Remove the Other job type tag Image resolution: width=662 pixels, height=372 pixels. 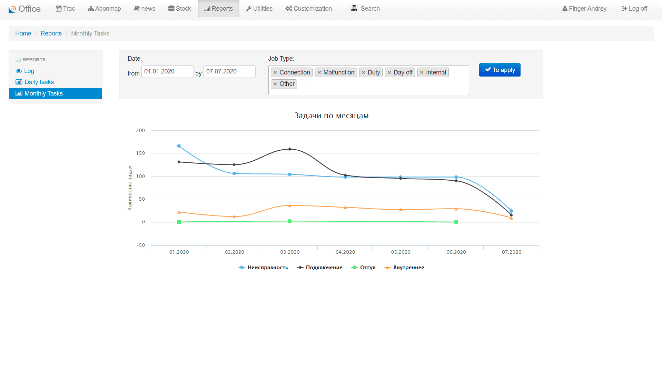pos(275,84)
